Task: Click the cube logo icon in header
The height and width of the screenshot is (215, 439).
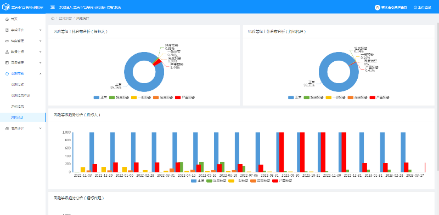Action: click(6, 7)
